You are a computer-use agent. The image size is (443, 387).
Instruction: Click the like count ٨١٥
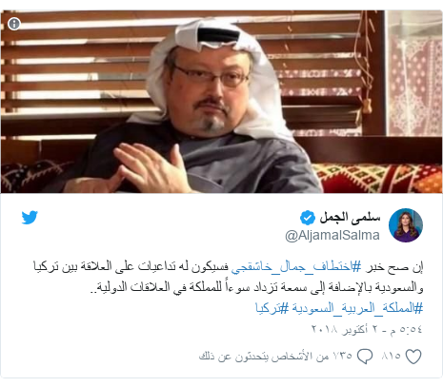coord(391,356)
